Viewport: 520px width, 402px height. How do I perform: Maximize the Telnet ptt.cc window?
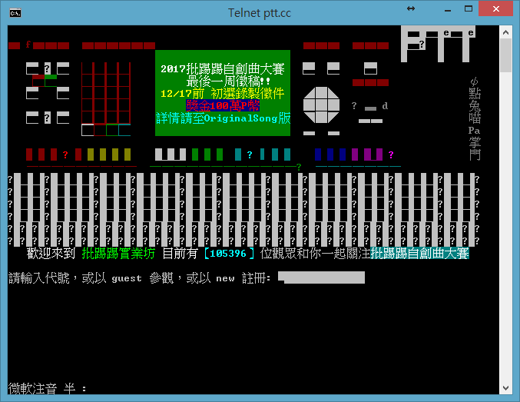point(469,9)
